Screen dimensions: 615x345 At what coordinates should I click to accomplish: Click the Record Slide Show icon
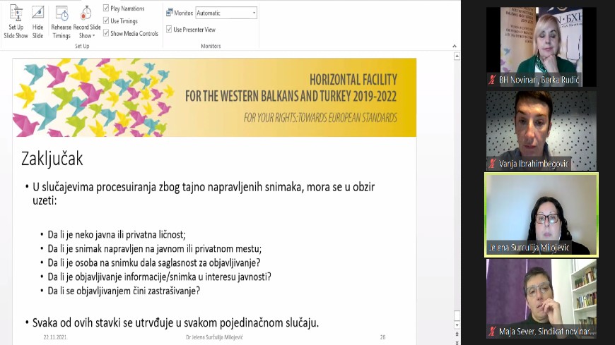[86, 14]
